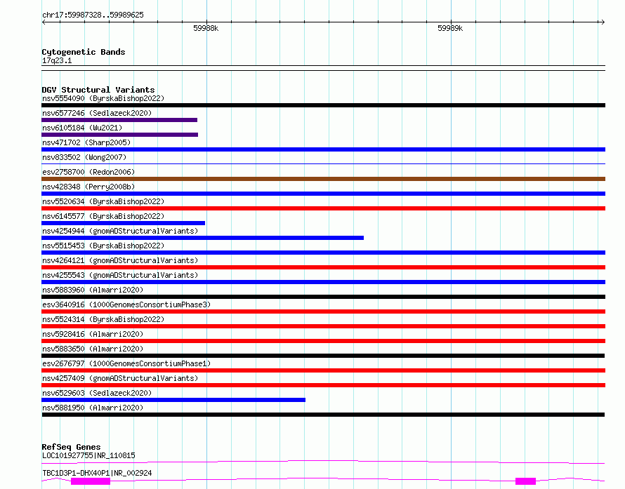Click the blue bar under nsv4255543
Viewport: 625px width, 489px height.
[323, 282]
